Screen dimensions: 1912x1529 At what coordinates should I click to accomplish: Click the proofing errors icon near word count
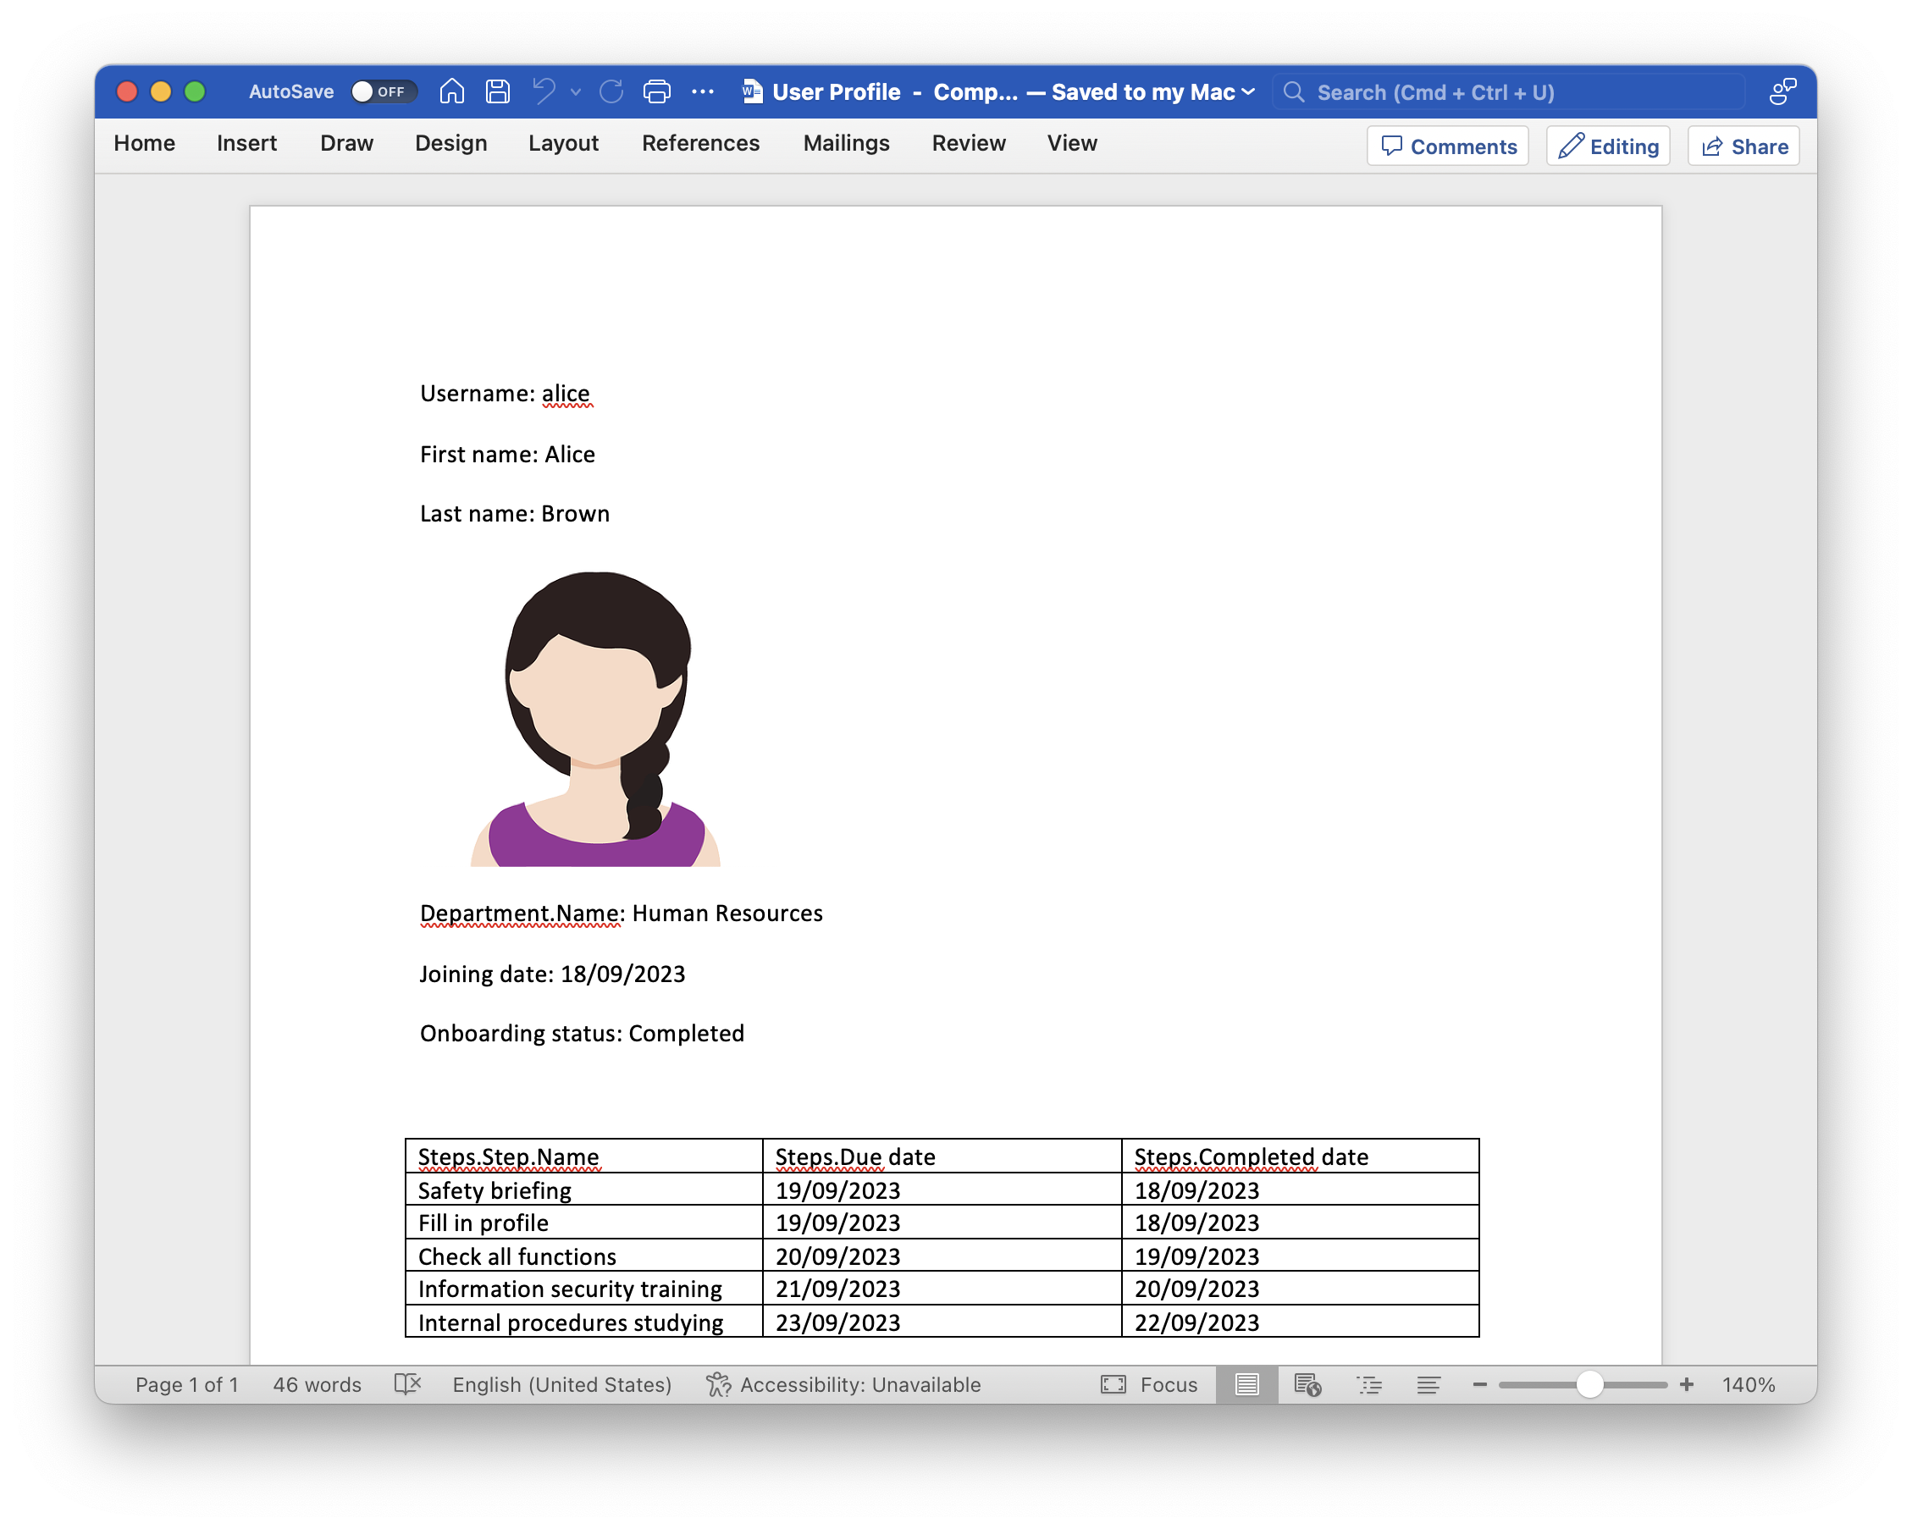(x=407, y=1384)
